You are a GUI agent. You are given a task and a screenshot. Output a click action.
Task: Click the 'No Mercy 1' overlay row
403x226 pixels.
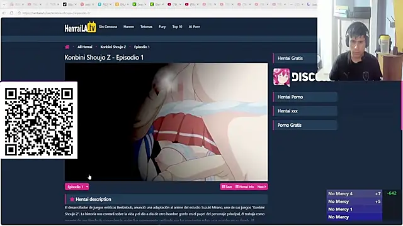354,209
